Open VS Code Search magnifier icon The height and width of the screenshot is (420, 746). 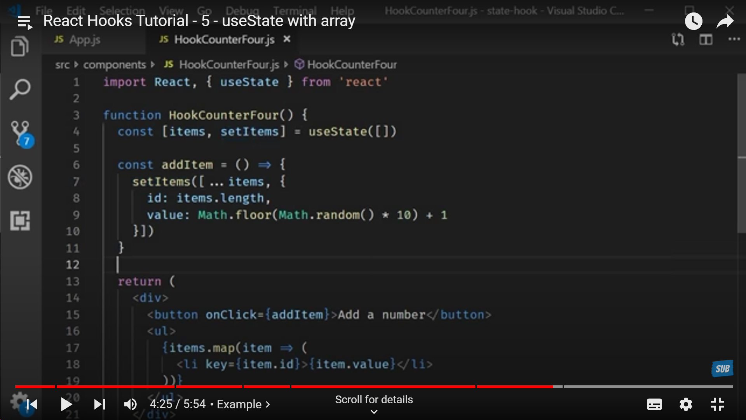(19, 89)
